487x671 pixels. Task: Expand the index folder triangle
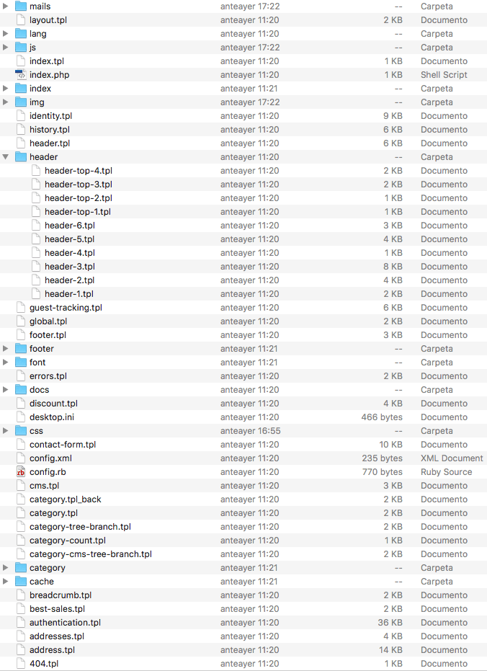tap(6, 89)
